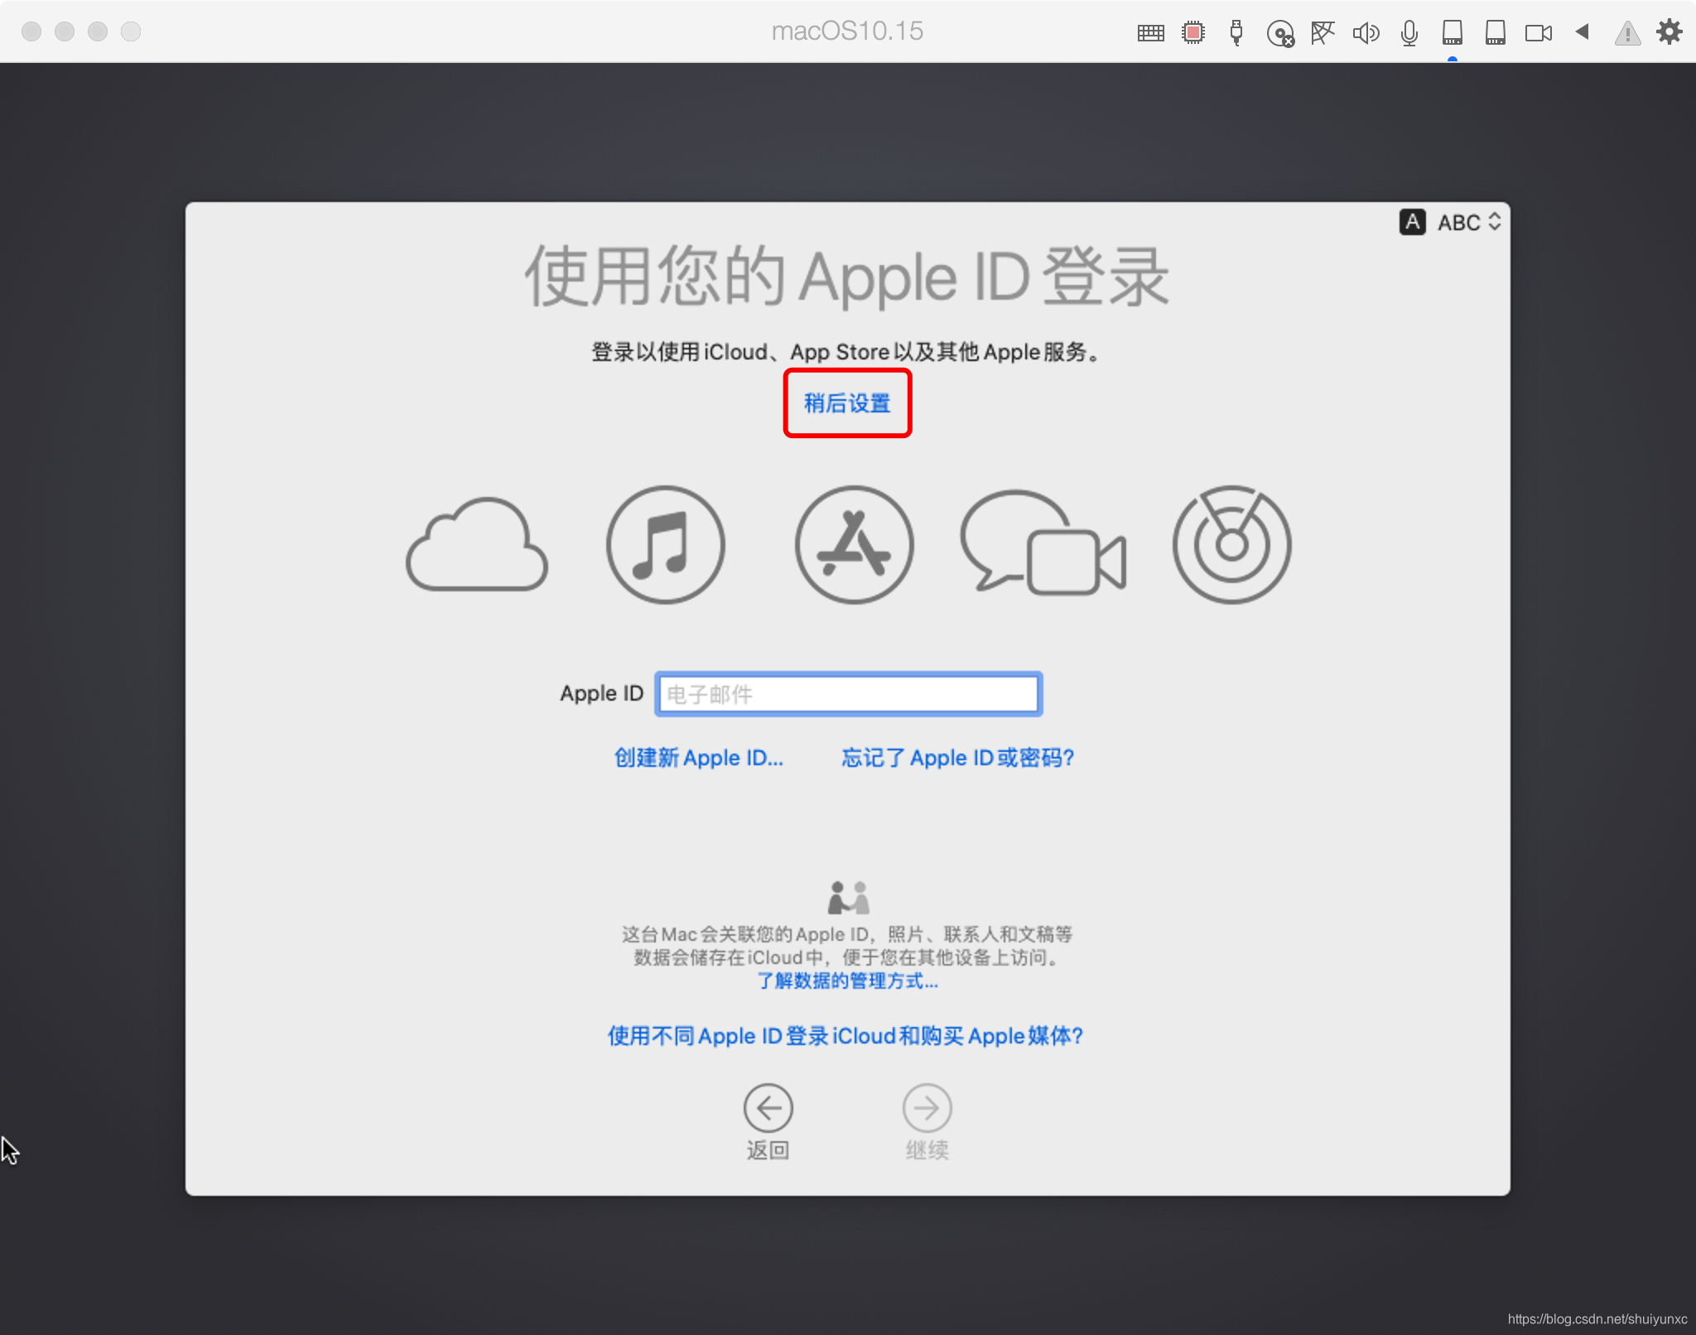Click 使用不同 Apple ID 登录 iCloud link
Screen dimensions: 1696x1335
846,1036
